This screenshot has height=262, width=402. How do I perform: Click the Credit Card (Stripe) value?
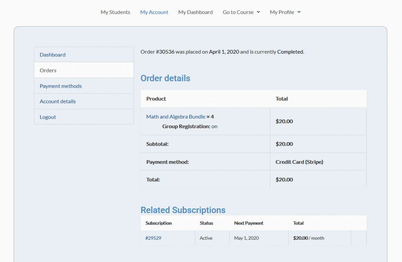tap(299, 162)
